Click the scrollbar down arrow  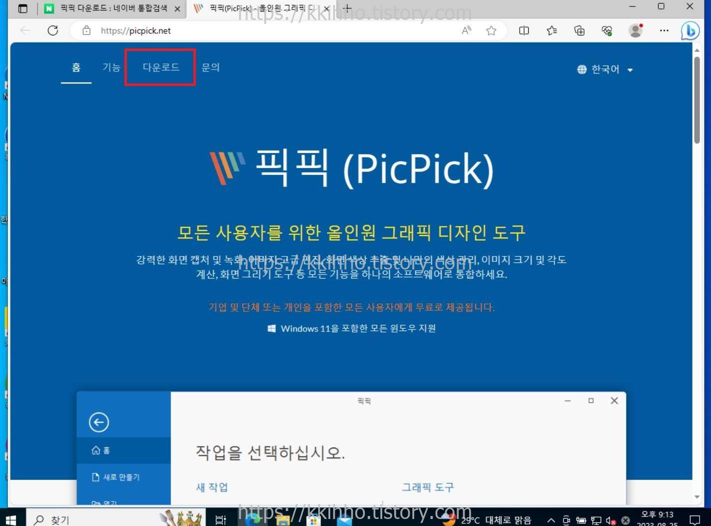[x=697, y=497]
